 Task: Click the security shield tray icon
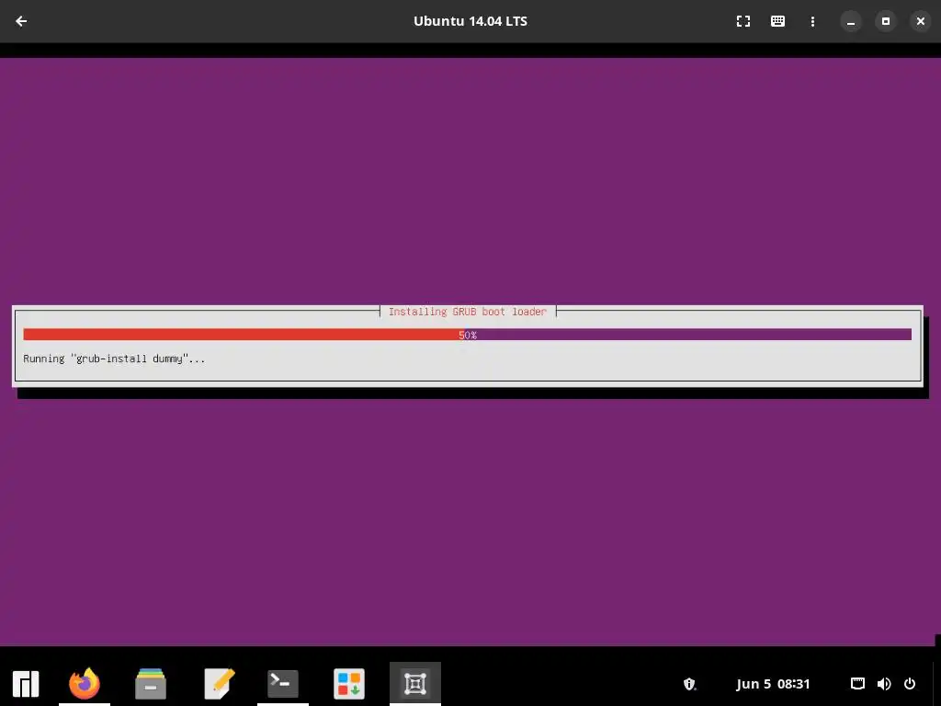tap(689, 684)
